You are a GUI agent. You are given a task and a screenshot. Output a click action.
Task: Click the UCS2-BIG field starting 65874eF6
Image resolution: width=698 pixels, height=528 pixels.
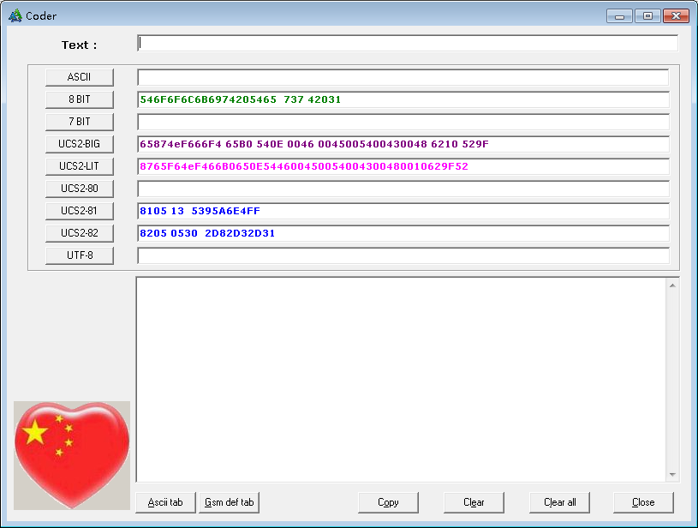pyautogui.click(x=403, y=144)
